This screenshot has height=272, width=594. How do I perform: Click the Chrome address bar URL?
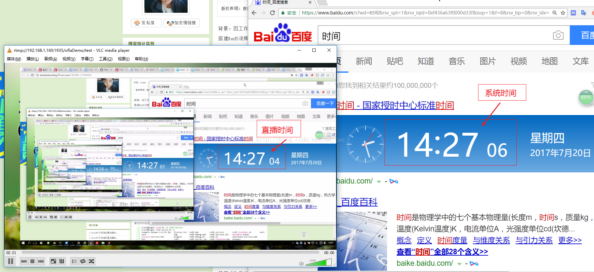point(425,13)
